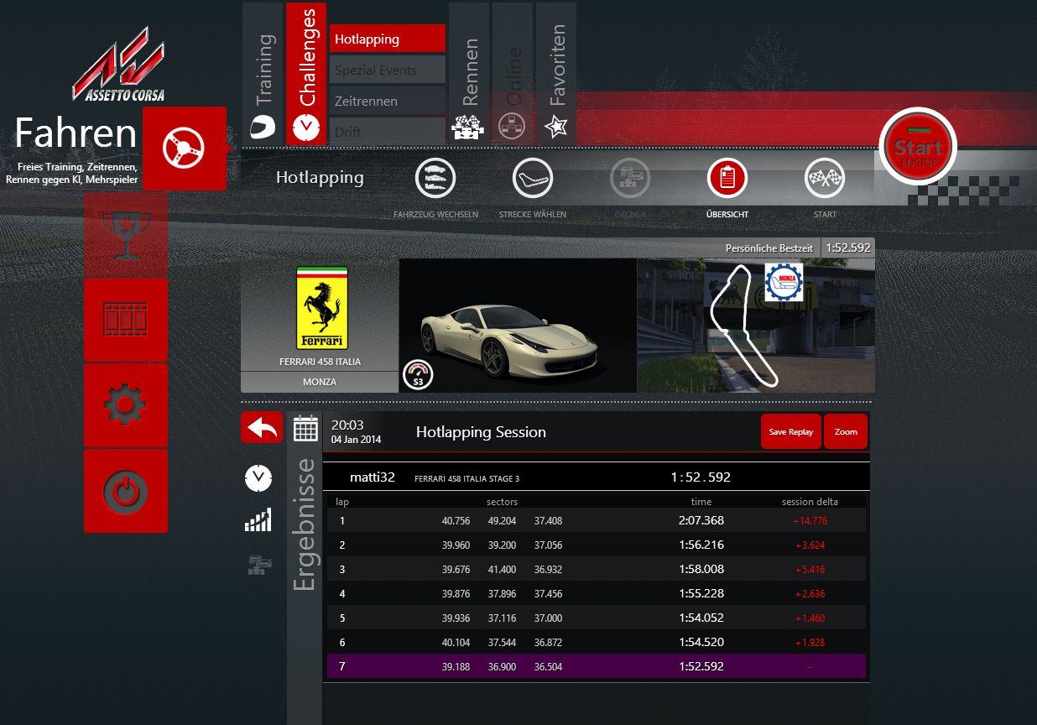Open the gear settings section
Screen dimensions: 1037x725
click(x=126, y=405)
